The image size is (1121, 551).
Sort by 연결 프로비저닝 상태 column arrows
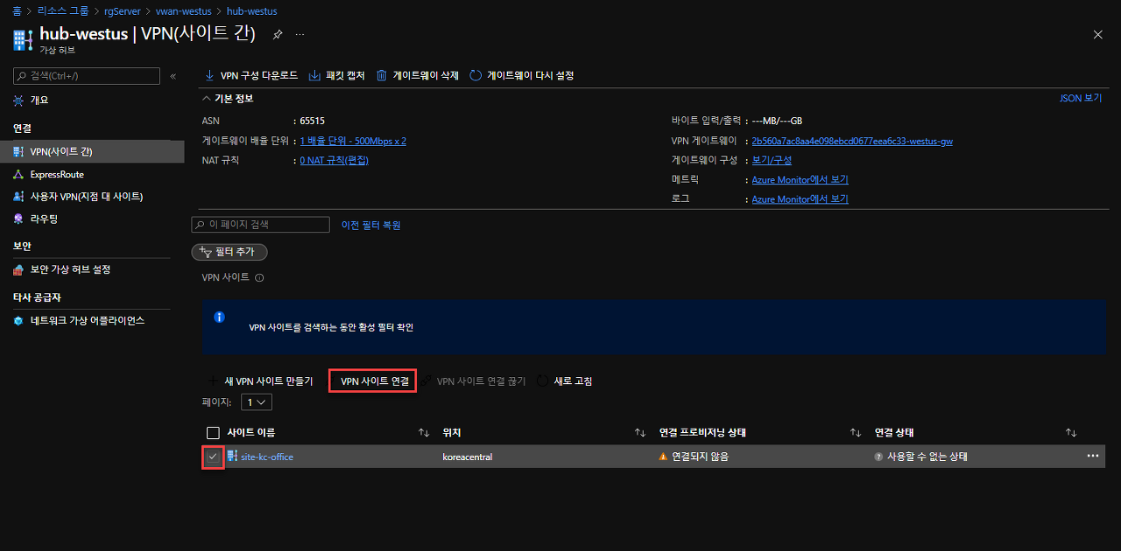click(856, 433)
